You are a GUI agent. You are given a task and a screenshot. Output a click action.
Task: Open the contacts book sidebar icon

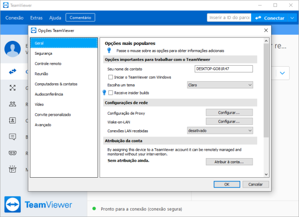(12, 120)
